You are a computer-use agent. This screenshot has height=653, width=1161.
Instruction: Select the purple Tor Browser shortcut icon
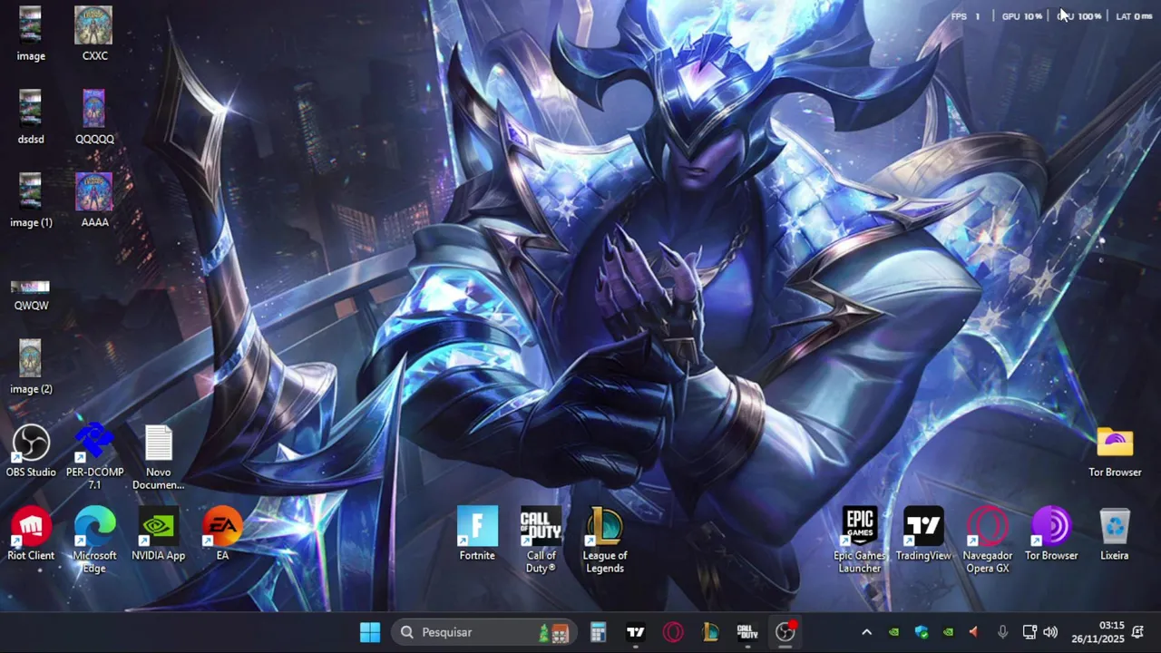pyautogui.click(x=1051, y=534)
